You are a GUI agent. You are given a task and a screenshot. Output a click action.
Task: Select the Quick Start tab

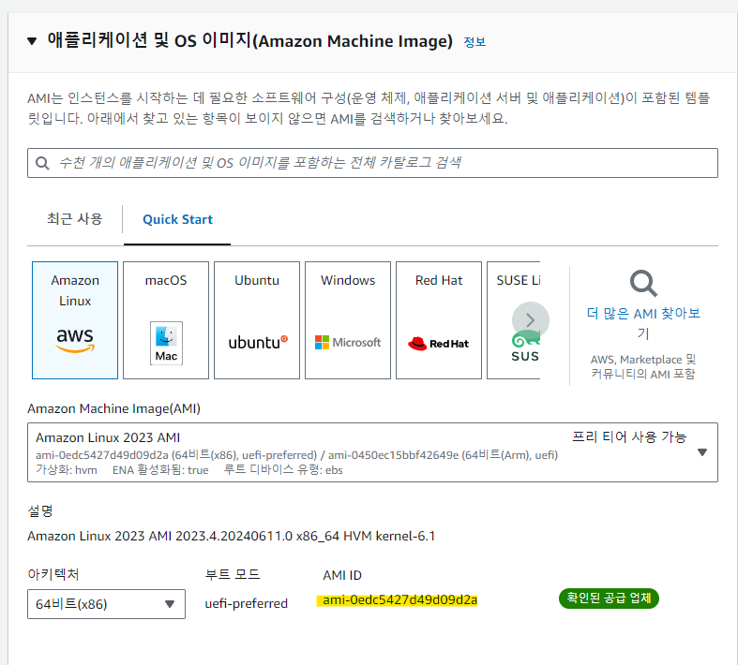(x=177, y=219)
